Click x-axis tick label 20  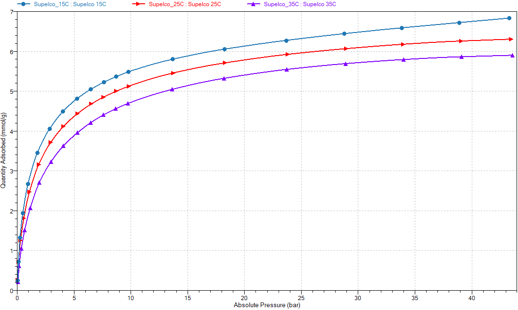[x=244, y=298]
